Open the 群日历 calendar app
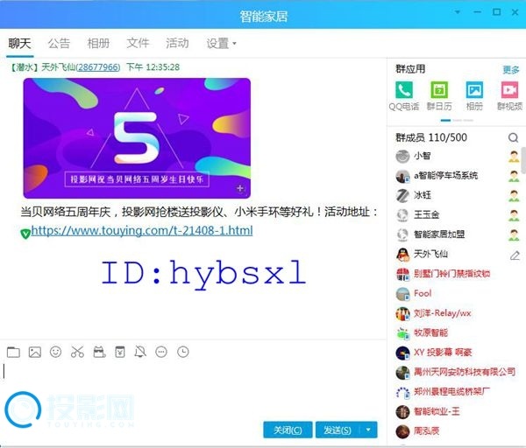This screenshot has width=526, height=448. click(439, 90)
